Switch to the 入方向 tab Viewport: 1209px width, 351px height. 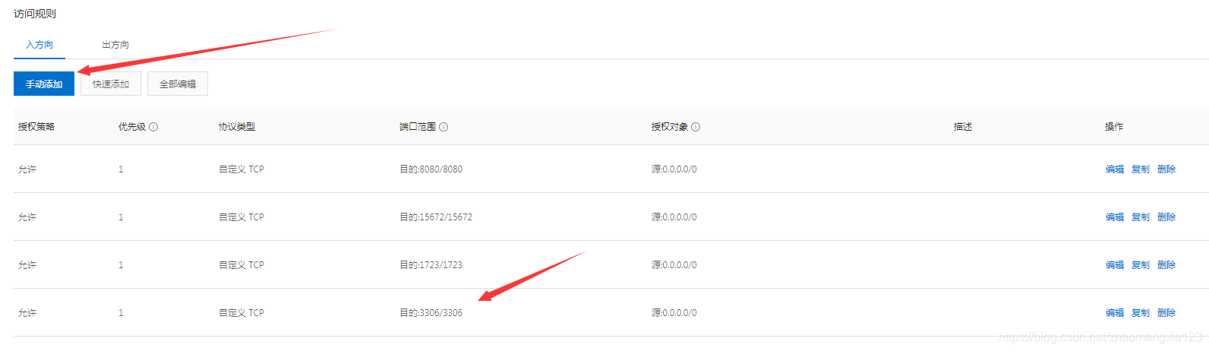pyautogui.click(x=39, y=45)
